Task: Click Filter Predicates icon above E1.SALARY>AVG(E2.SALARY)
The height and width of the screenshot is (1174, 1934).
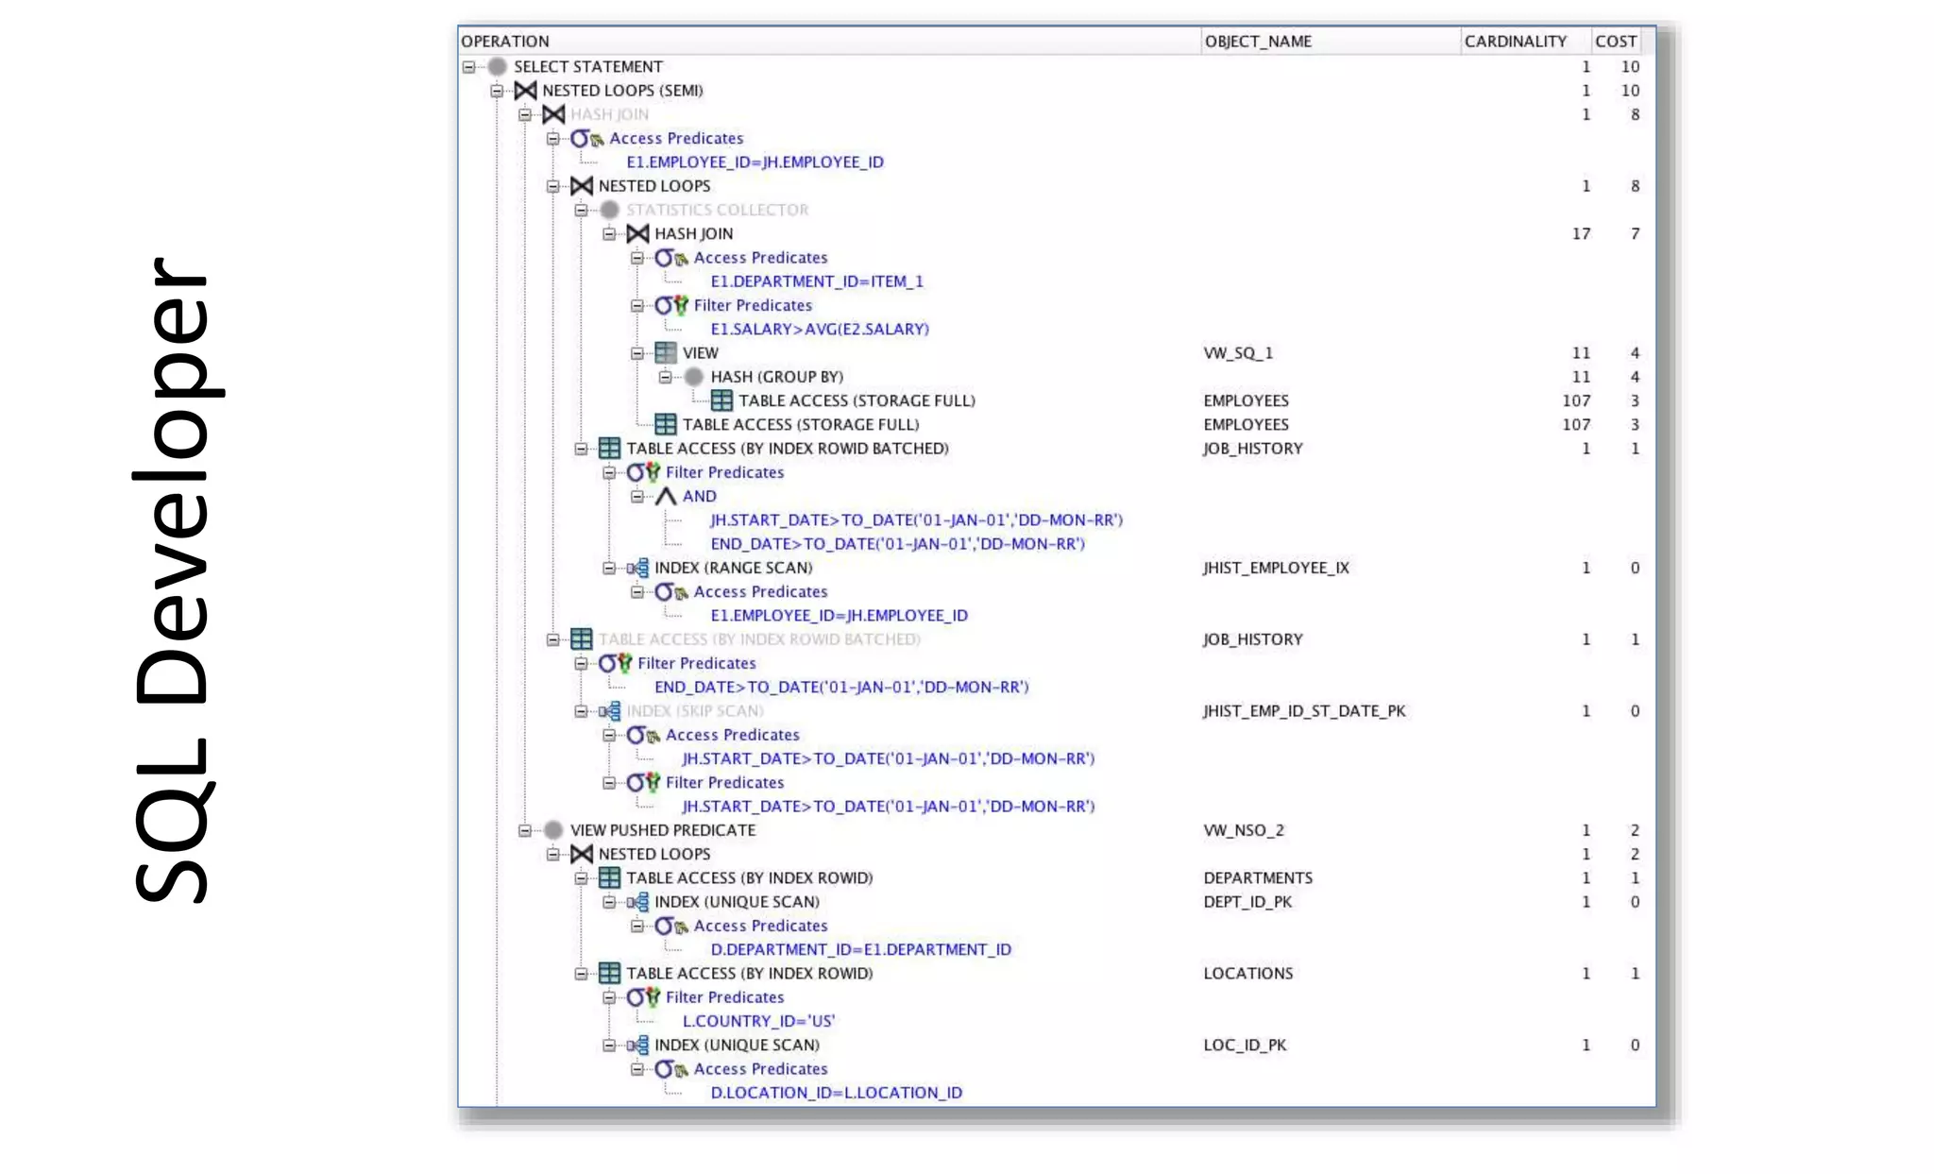Action: point(671,305)
